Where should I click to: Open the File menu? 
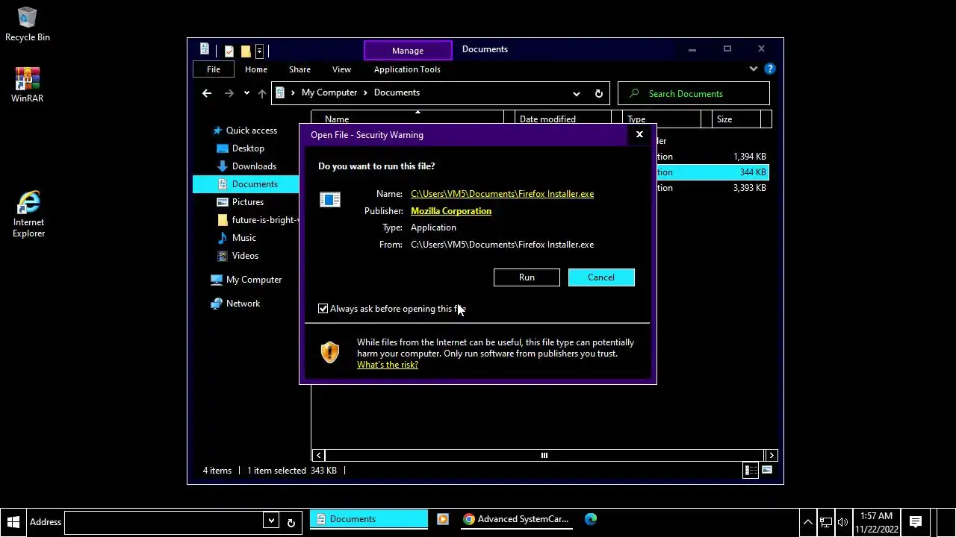pos(214,69)
